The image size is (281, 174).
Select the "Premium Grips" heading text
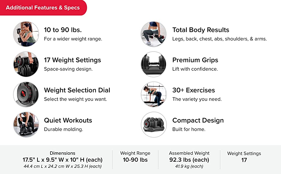(x=195, y=60)
